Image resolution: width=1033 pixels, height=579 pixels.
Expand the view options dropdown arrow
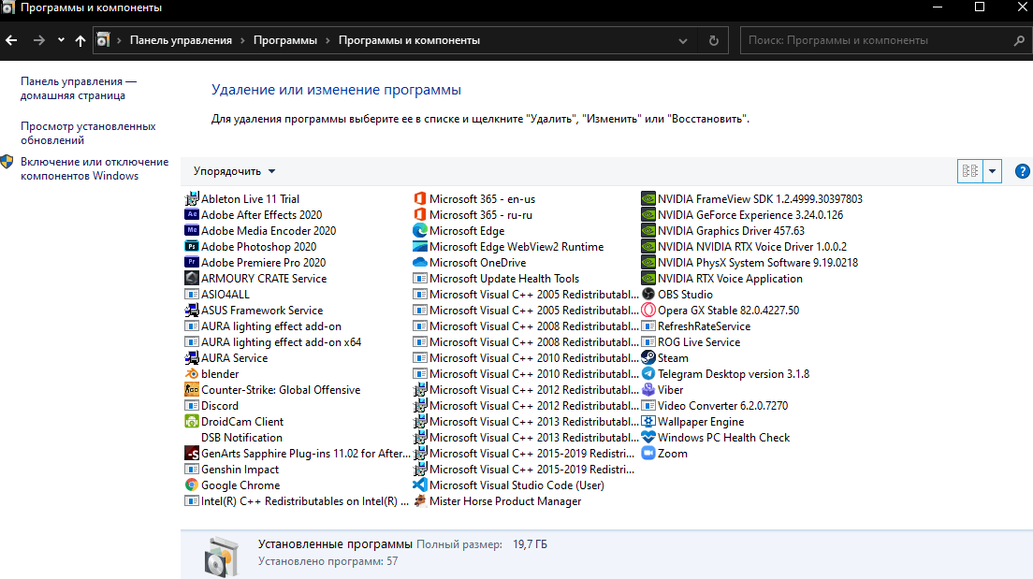click(x=992, y=171)
